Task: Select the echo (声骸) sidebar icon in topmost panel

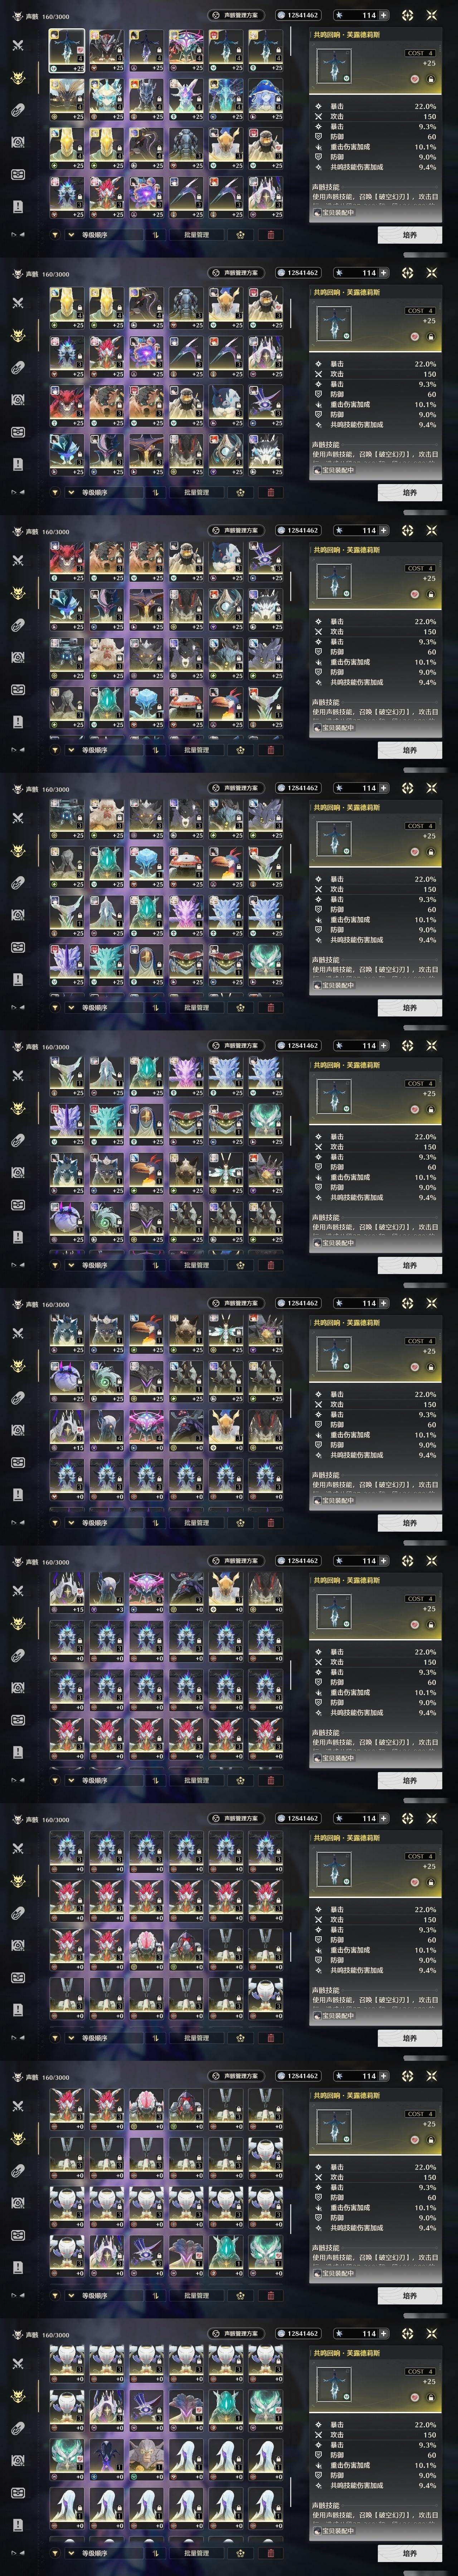Action: (x=17, y=78)
